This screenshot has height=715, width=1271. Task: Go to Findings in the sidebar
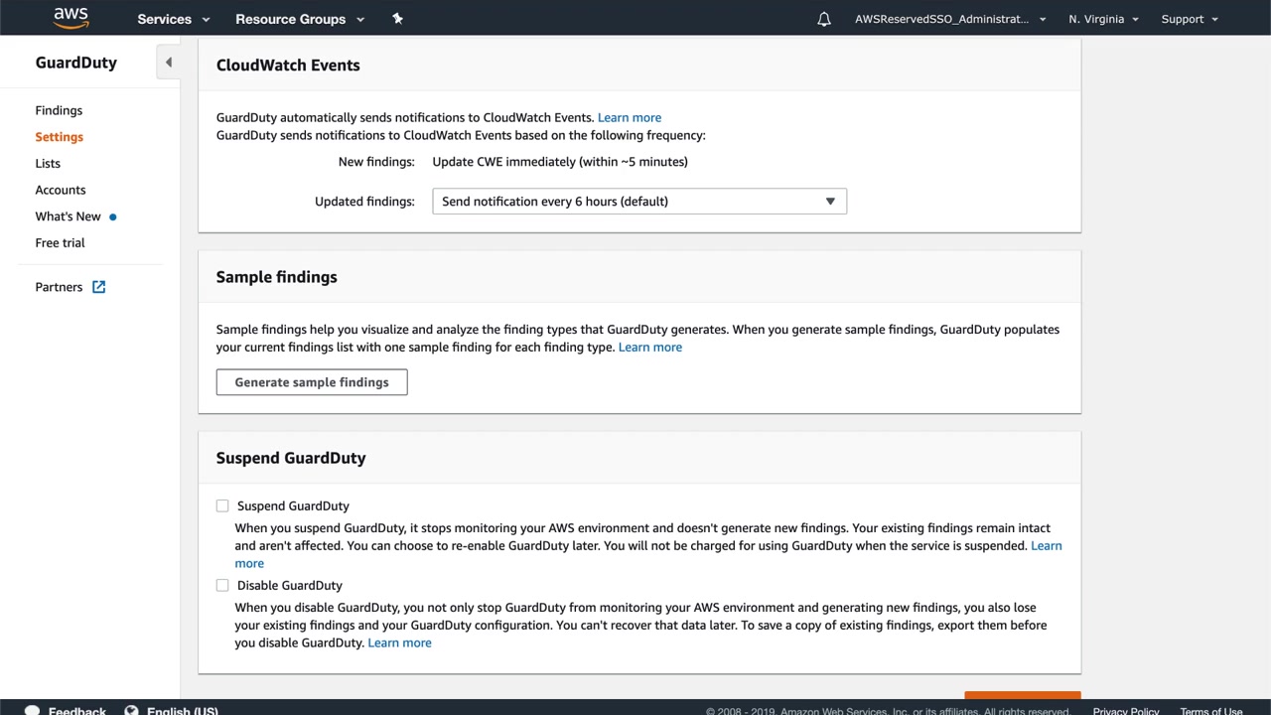click(59, 110)
